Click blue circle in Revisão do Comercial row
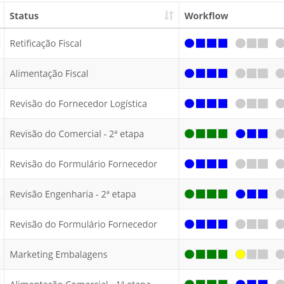The height and width of the screenshot is (284, 284). point(240,134)
